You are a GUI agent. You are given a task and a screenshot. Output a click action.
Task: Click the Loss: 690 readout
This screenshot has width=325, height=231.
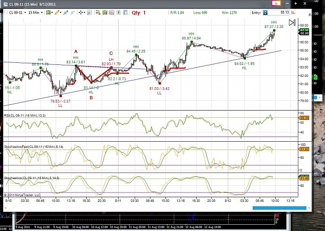click(200, 12)
